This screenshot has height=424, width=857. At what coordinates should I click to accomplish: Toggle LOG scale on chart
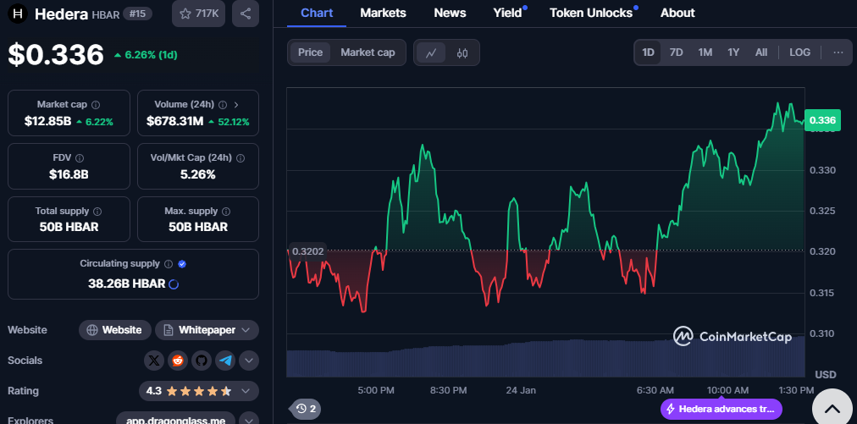pos(799,52)
